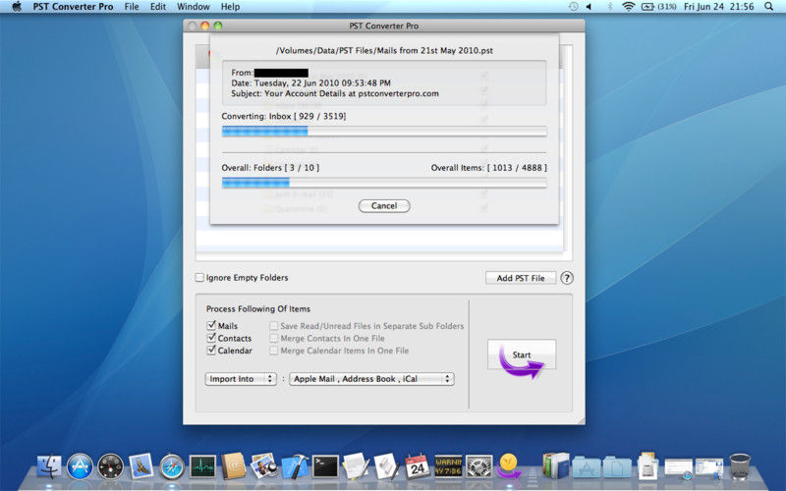Open Finder from the Dock
786x491 pixels.
click(49, 466)
